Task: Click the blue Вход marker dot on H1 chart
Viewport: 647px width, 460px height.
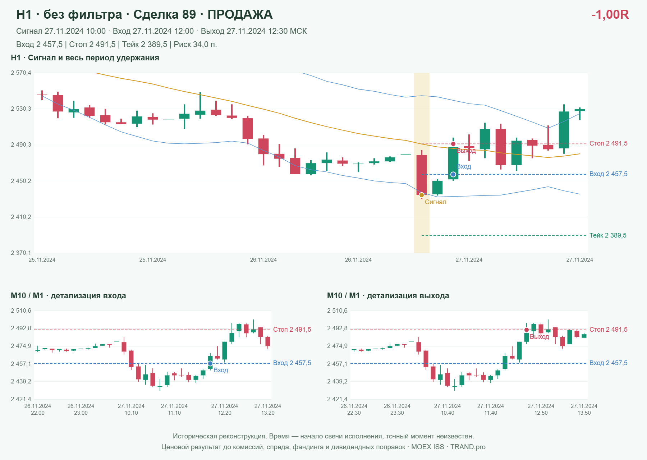Action: coord(453,174)
